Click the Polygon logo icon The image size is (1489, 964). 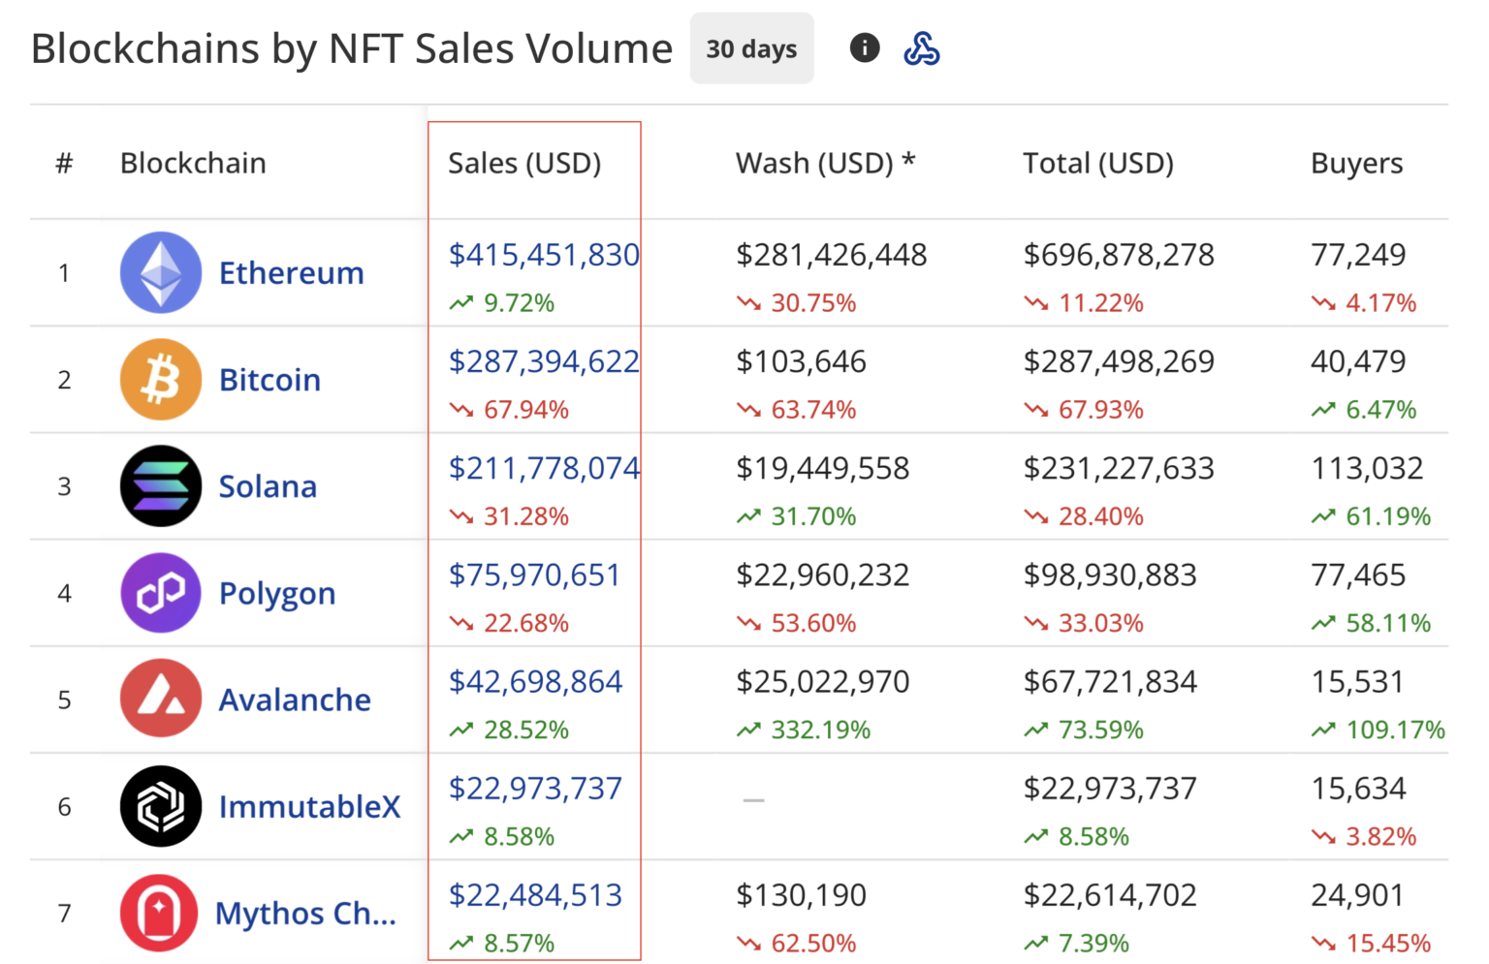[x=161, y=592]
